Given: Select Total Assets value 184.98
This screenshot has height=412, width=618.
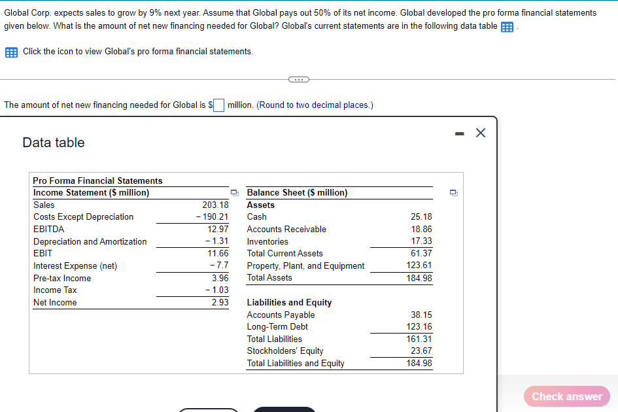Looking at the screenshot, I should pyautogui.click(x=419, y=278).
